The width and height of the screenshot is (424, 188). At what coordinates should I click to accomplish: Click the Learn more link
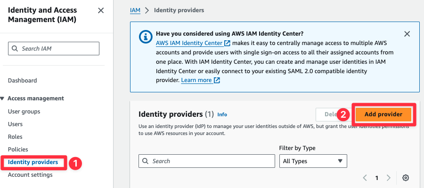(x=196, y=80)
